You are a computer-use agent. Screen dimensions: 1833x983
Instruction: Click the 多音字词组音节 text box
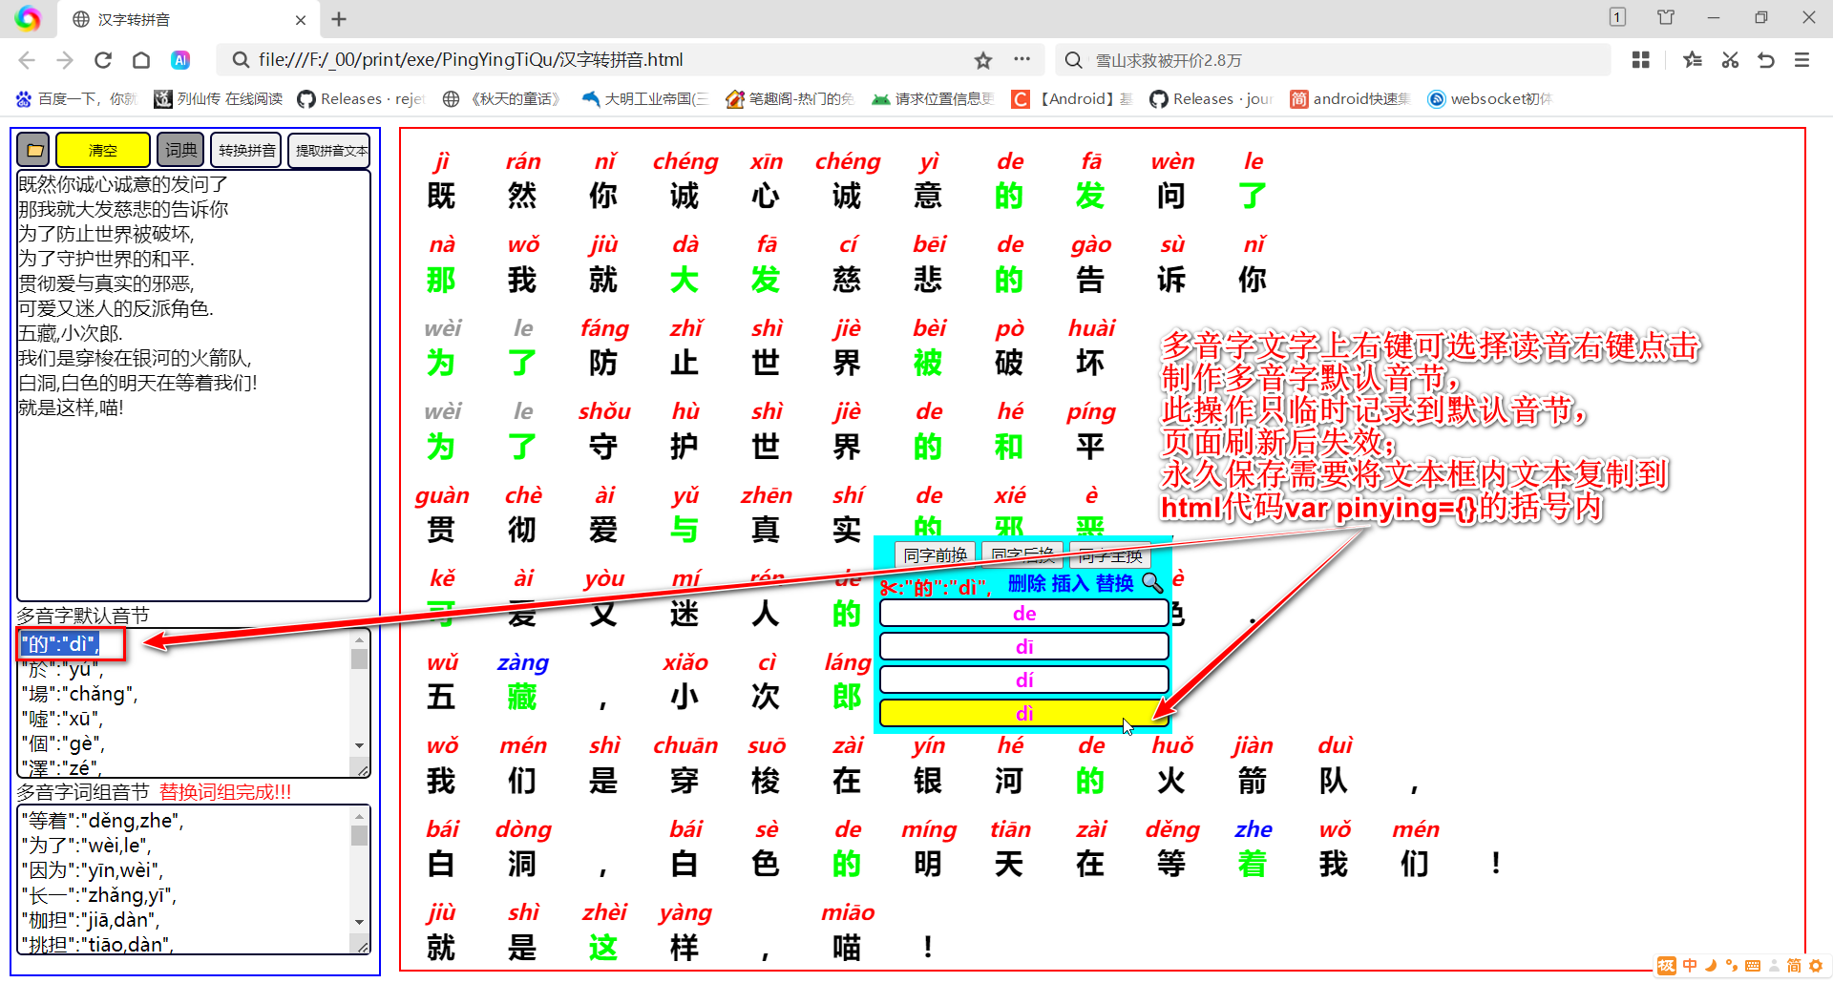click(x=194, y=879)
